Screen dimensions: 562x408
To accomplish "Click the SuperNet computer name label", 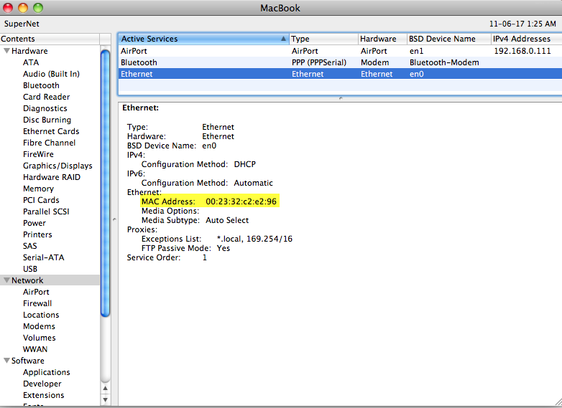I will (22, 24).
